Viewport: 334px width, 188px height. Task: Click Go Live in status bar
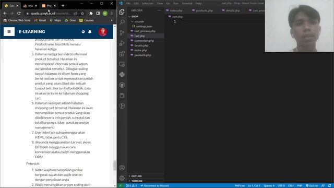click(x=312, y=186)
